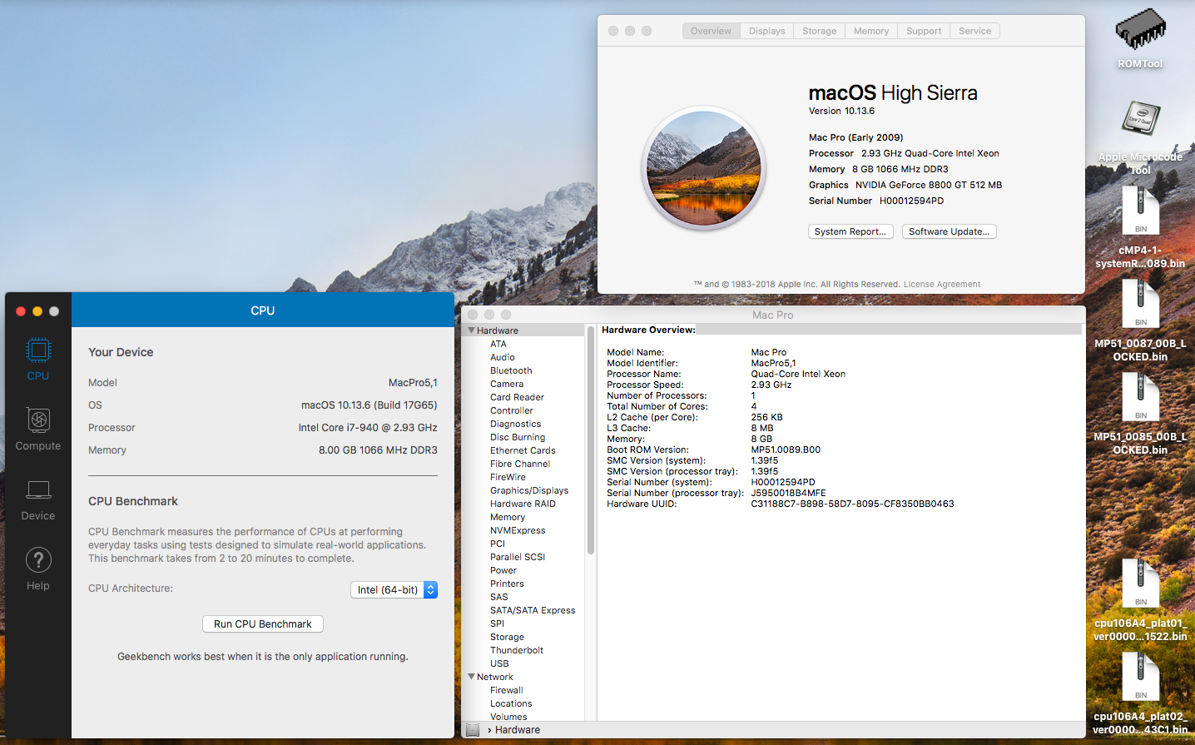Click Run CPU Benchmark button
The height and width of the screenshot is (745, 1195).
(x=263, y=623)
